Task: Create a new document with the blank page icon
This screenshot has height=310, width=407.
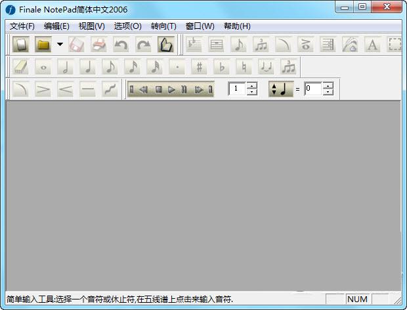Action: click(x=21, y=45)
